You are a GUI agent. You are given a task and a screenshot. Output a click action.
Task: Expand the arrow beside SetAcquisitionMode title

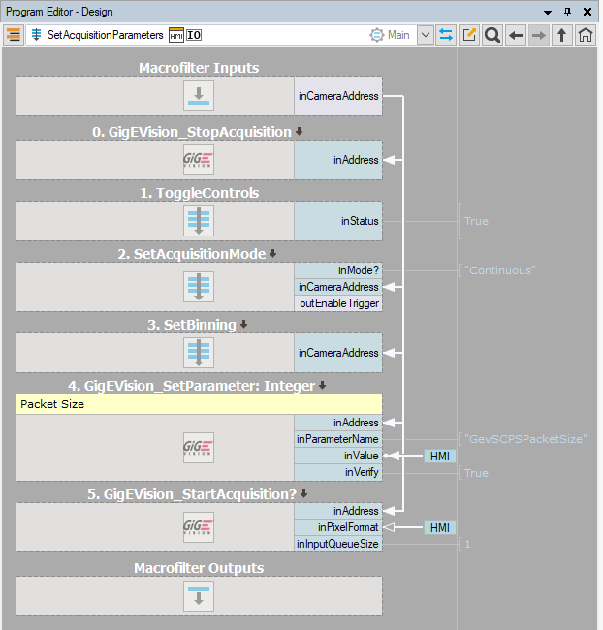coord(273,254)
